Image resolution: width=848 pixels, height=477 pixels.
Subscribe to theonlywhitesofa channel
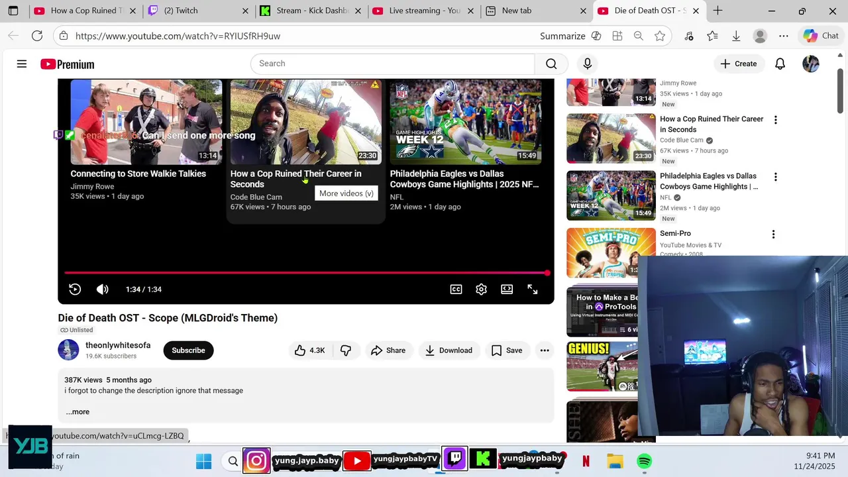click(x=188, y=350)
